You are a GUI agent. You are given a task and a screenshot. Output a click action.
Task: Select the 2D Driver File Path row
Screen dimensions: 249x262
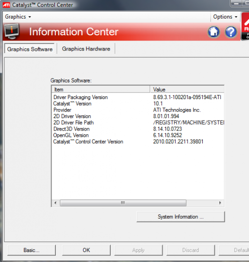click(x=138, y=122)
